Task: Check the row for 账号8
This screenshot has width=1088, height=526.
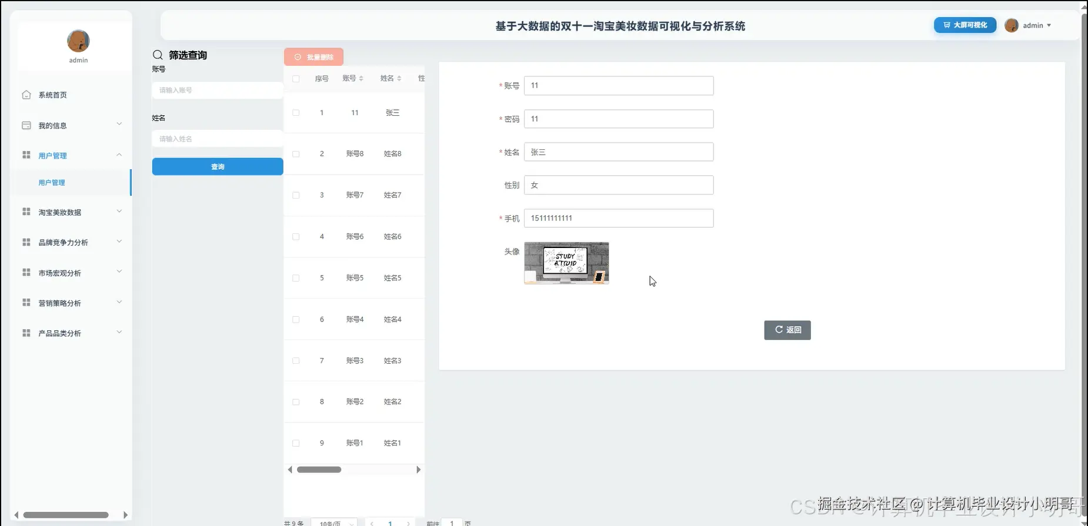Action: tap(296, 154)
